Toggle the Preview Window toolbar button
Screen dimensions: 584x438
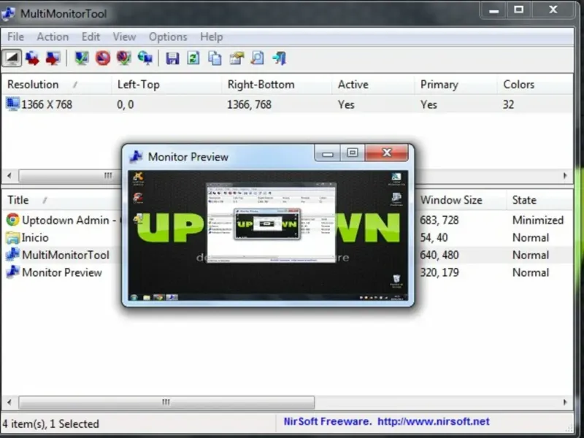[12, 58]
